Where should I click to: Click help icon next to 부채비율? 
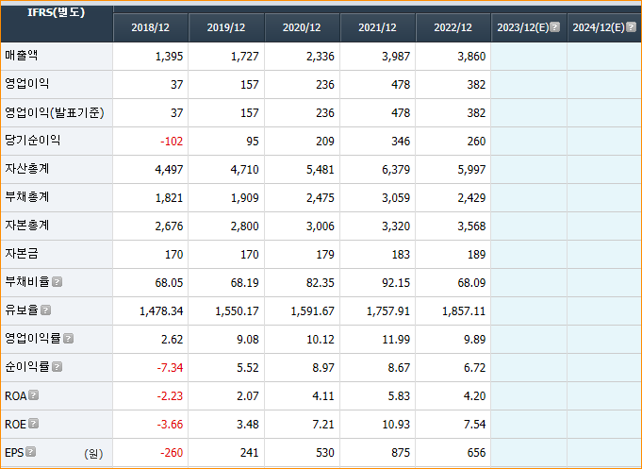pyautogui.click(x=58, y=282)
